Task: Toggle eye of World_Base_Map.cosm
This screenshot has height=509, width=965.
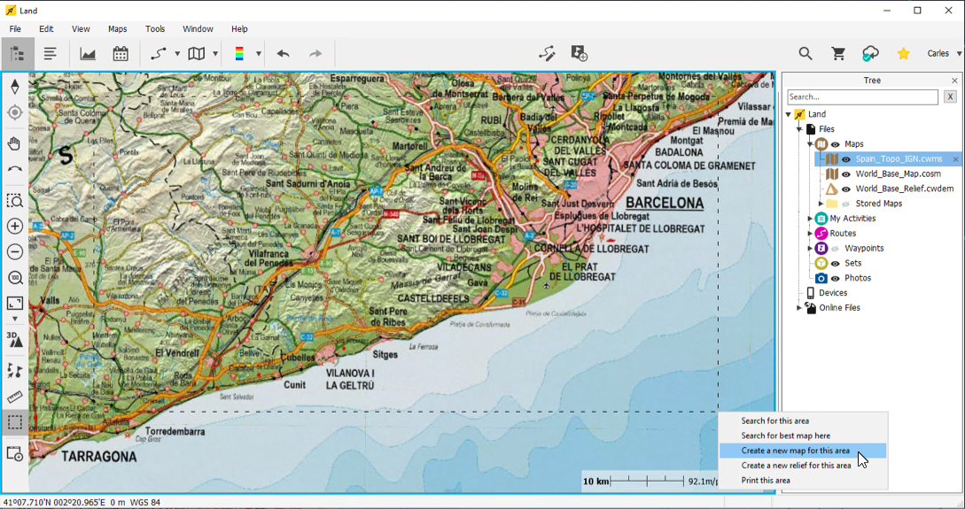Action: click(x=846, y=174)
